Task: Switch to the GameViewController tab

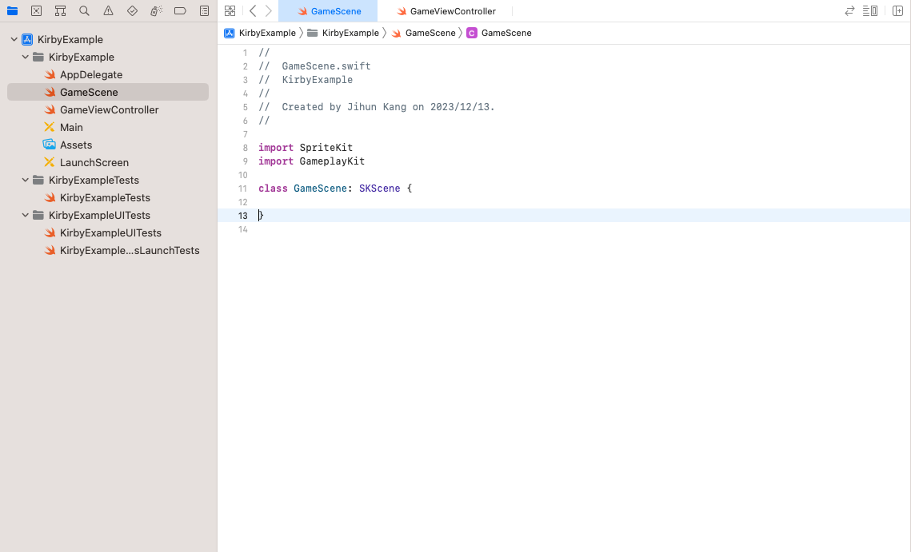Action: [x=446, y=11]
